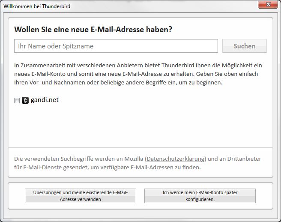Image resolution: width=281 pixels, height=222 pixels.
Task: Click the heading 'Wollen Sie eine neue E-Mail-Adresse haben?'
Action: [93, 30]
